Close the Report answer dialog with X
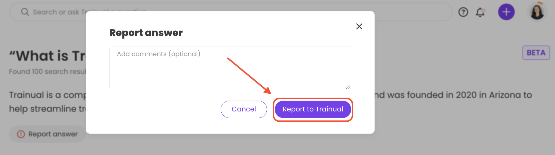555x155 pixels. click(x=359, y=26)
